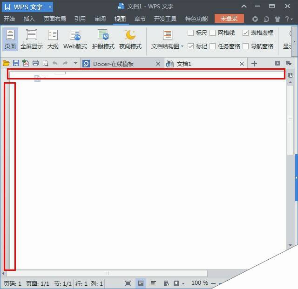Add a new document tab with plus
Viewport: 298px width, 289px height.
point(254,64)
